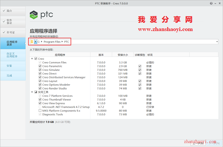Open the 自定义应用程序 step
The image size is (223, 147).
[13, 55]
